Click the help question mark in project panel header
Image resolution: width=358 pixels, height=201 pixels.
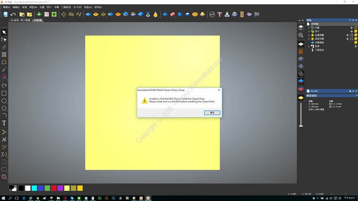click(350, 20)
